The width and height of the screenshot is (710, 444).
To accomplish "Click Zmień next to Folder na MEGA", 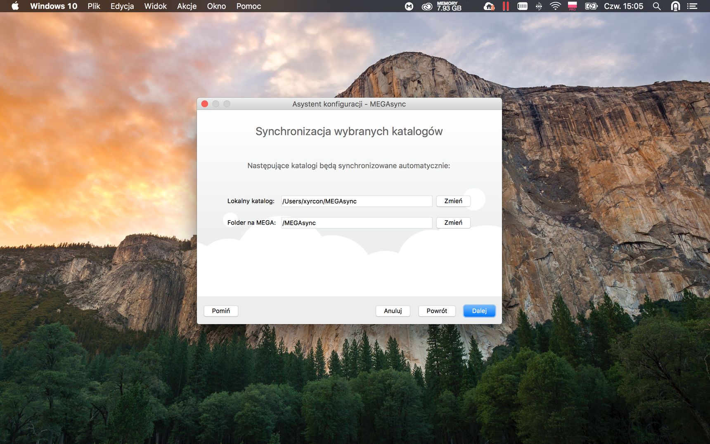I will click(453, 222).
